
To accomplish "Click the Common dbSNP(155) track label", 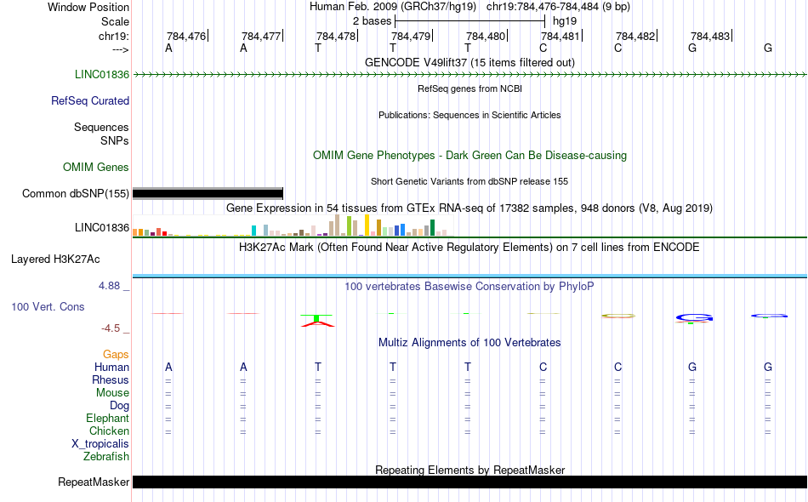I will [75, 194].
